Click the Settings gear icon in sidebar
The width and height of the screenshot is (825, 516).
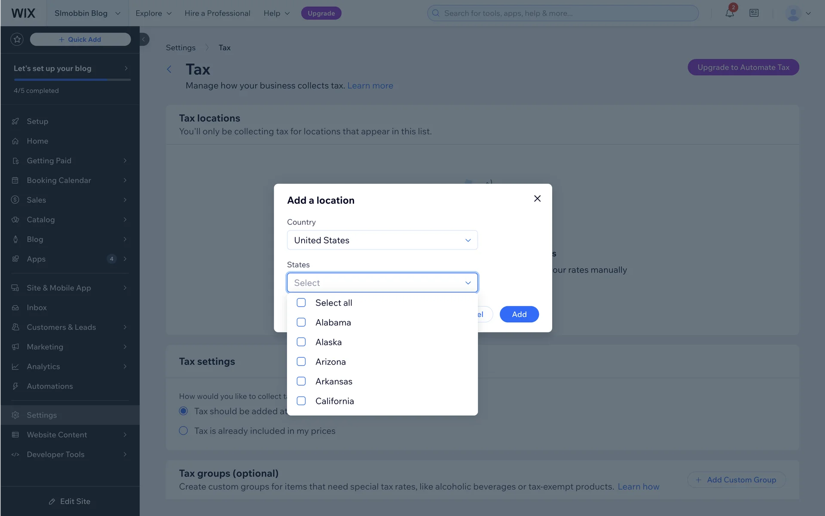point(15,415)
